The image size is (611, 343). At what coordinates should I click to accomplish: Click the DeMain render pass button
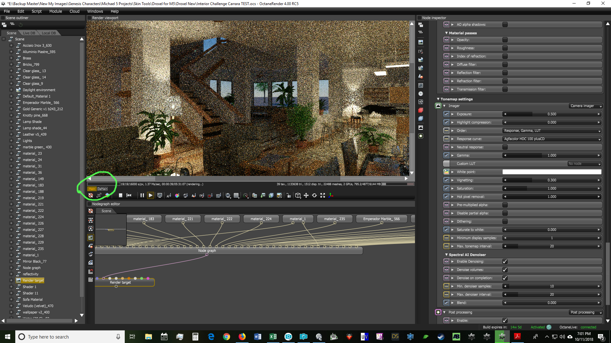coord(102,189)
